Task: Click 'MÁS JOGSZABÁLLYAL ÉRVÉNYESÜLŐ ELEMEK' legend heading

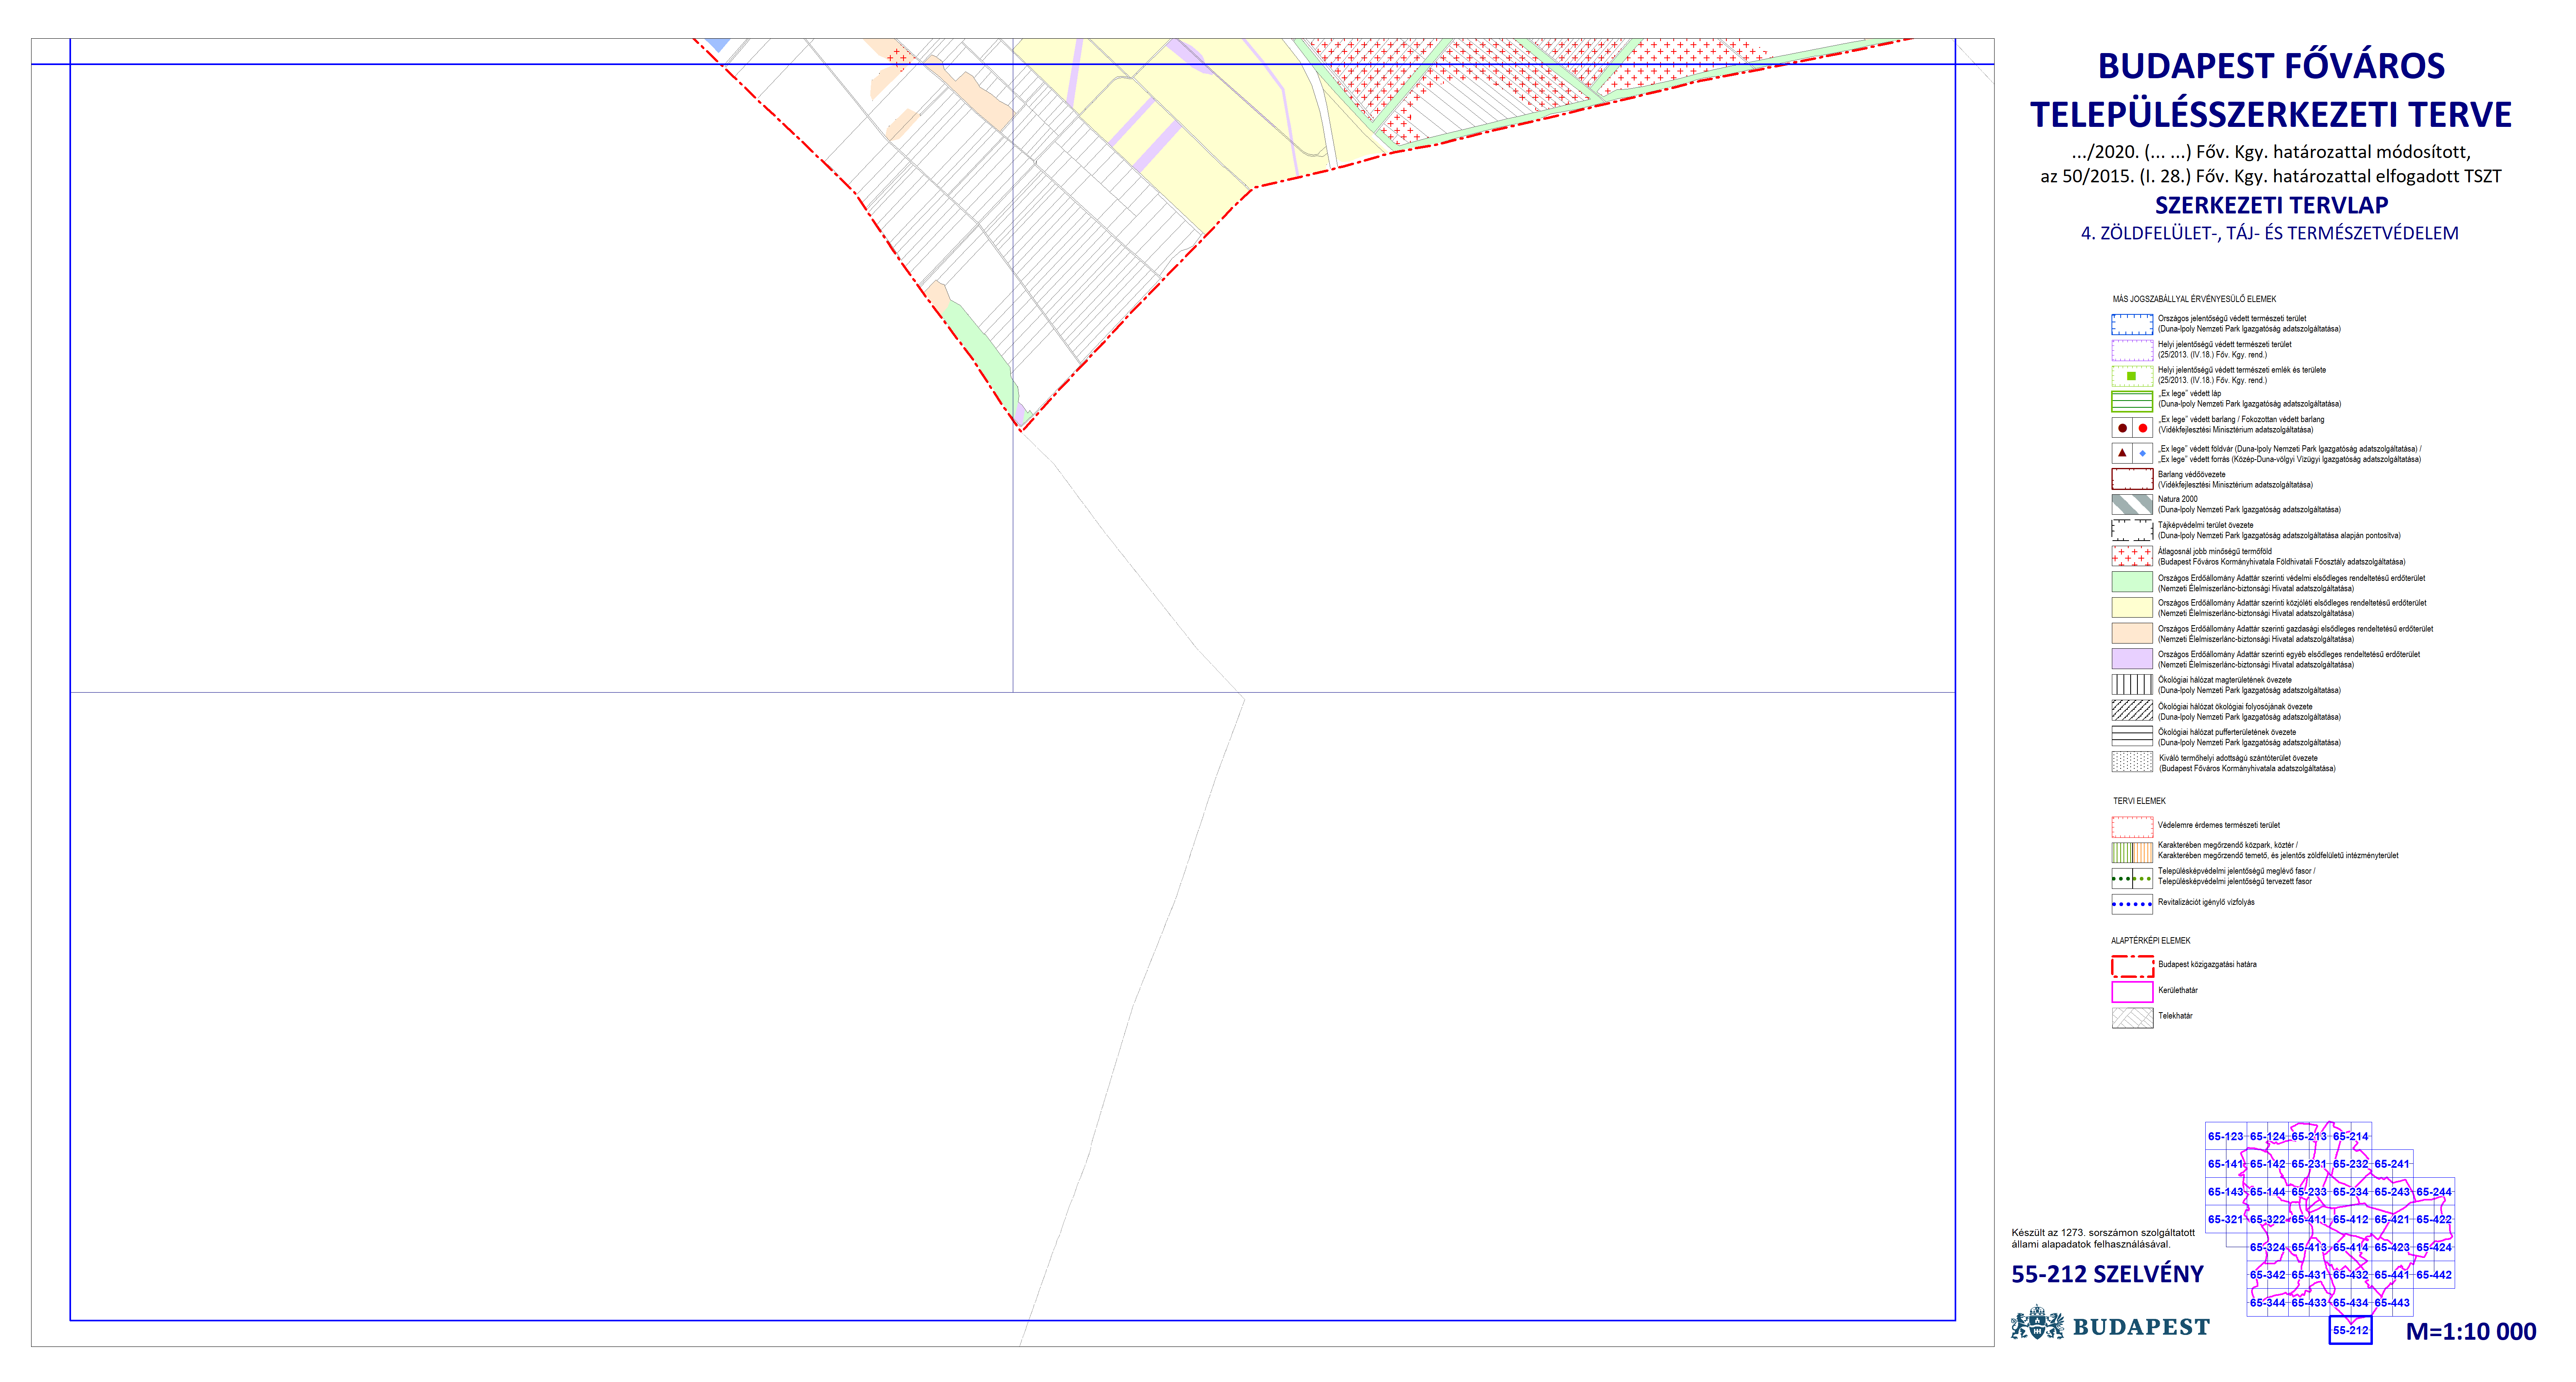Action: [2194, 299]
